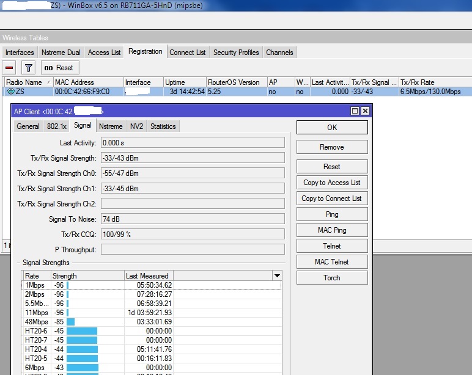Switch to the Interfaces tab
The width and height of the screenshot is (472, 375).
20,53
